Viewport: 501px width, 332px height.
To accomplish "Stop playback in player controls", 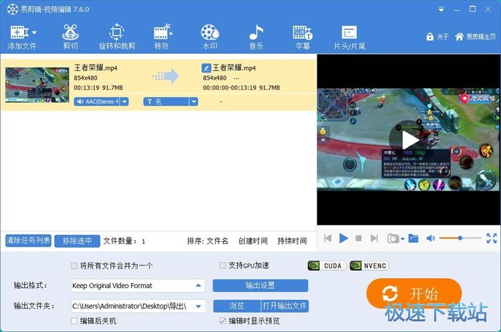I will click(359, 238).
